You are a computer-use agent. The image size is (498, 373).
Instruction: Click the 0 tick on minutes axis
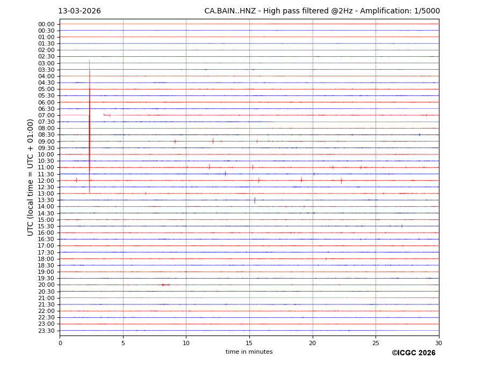[x=60, y=343]
